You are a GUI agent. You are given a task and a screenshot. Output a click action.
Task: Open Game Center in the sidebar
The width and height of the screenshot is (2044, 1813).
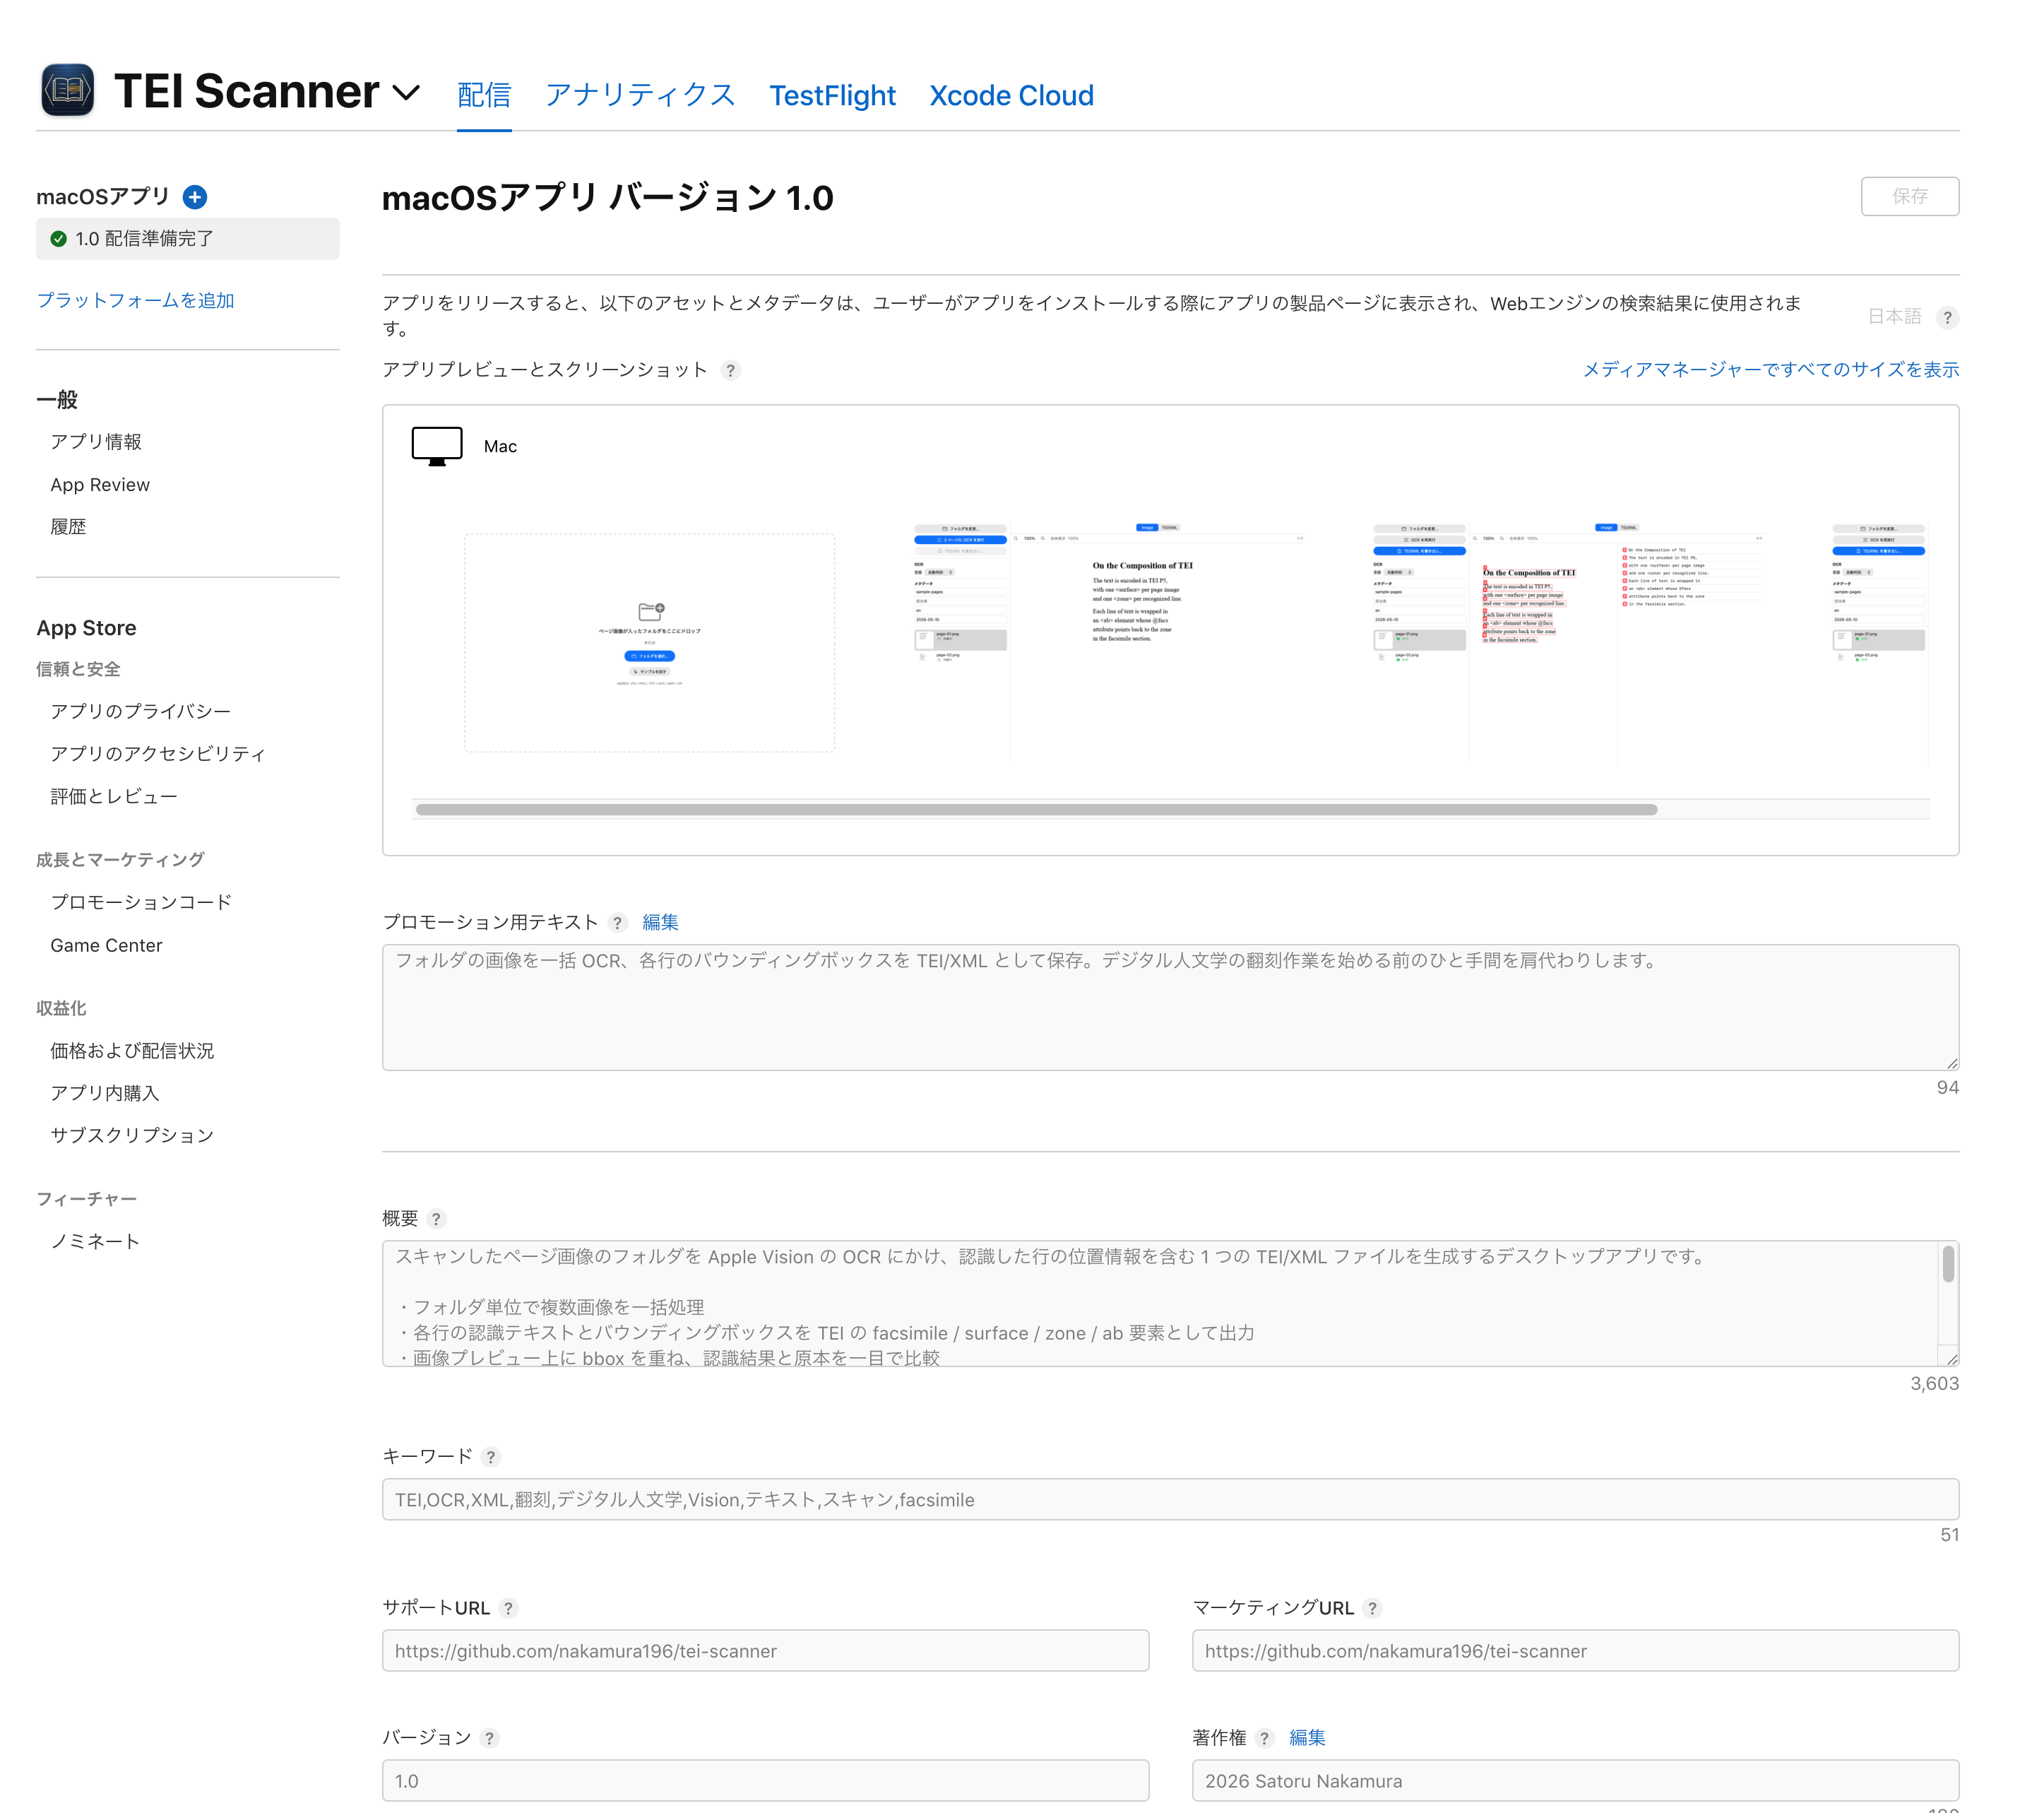click(106, 945)
